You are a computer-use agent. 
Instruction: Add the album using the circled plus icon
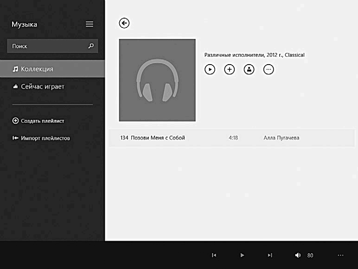coord(230,69)
